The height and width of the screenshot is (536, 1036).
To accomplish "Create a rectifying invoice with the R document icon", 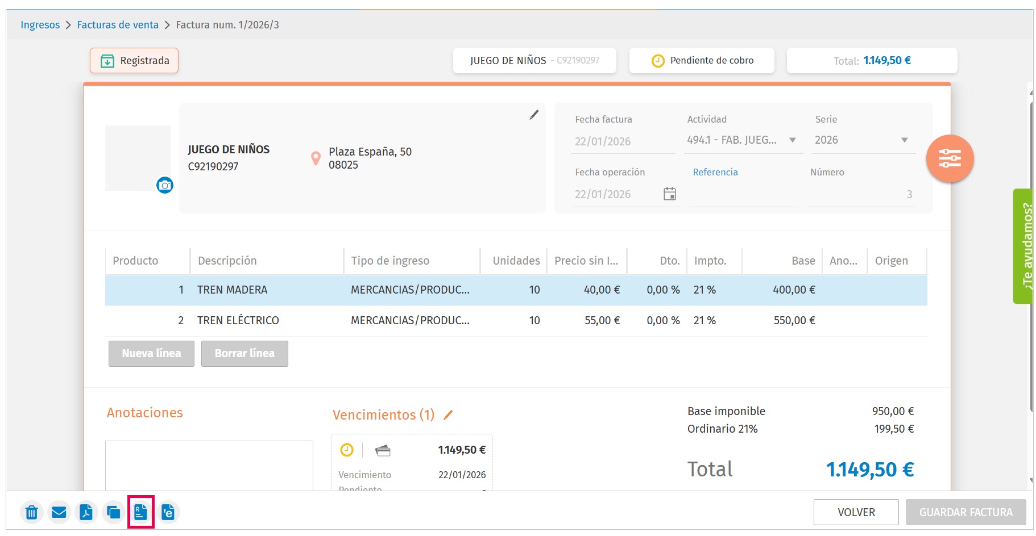I will [141, 512].
